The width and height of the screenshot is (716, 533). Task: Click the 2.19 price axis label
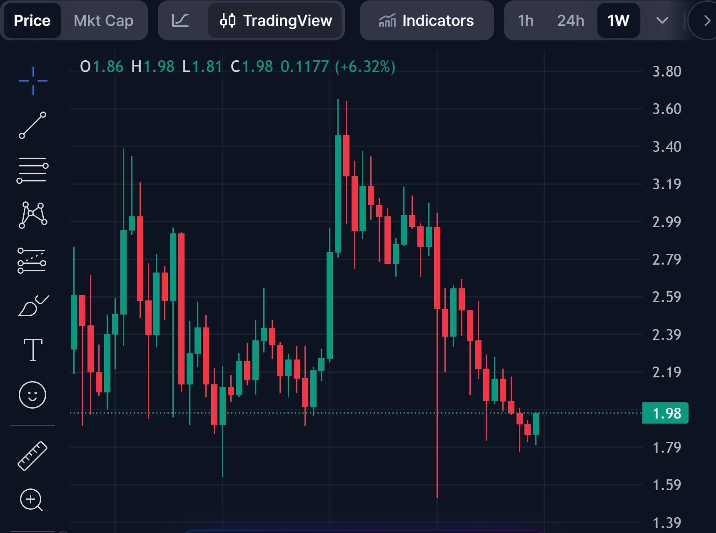pyautogui.click(x=667, y=372)
